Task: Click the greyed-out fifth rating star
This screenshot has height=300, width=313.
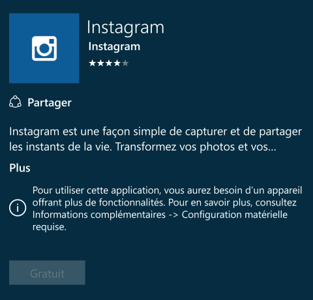Action: tap(125, 63)
